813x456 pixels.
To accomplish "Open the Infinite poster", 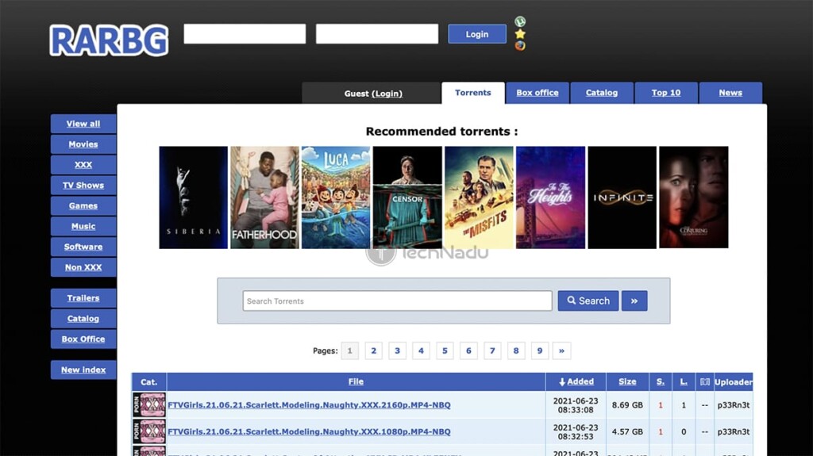I will tap(622, 197).
